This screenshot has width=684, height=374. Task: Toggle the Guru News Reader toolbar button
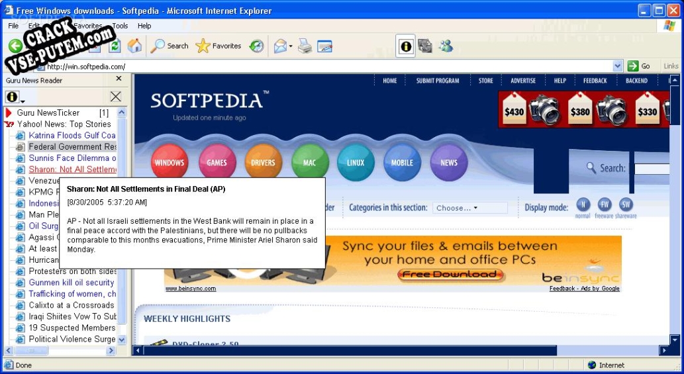pyautogui.click(x=406, y=46)
